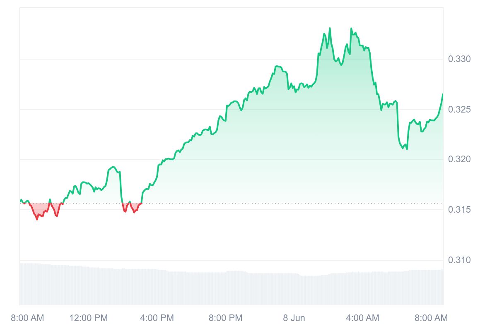
Task: Click the first 8:00 AM label starting the axis
Action: coord(27,318)
